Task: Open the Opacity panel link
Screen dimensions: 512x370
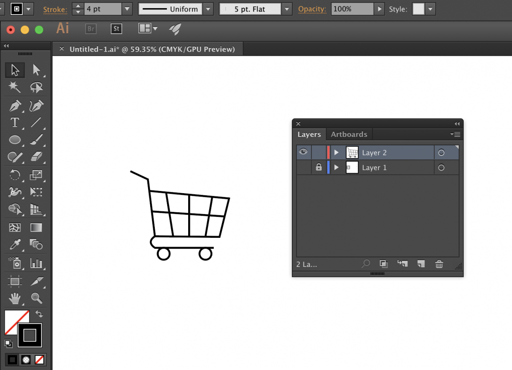Action: point(312,9)
